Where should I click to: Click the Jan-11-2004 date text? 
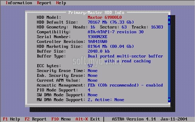tap(174, 119)
